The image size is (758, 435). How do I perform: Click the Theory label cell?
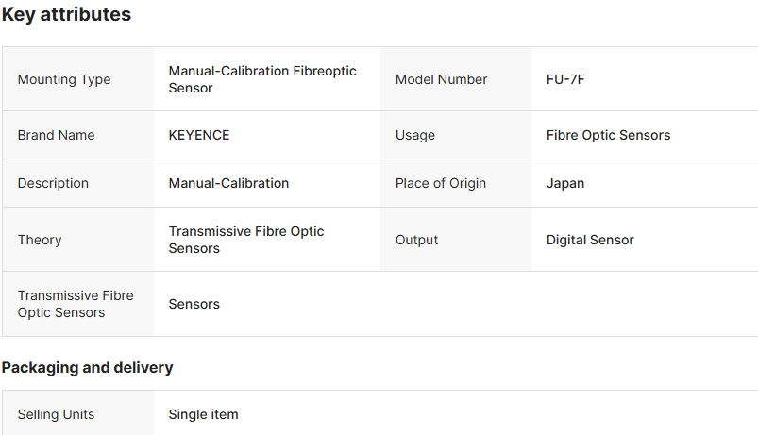point(40,240)
